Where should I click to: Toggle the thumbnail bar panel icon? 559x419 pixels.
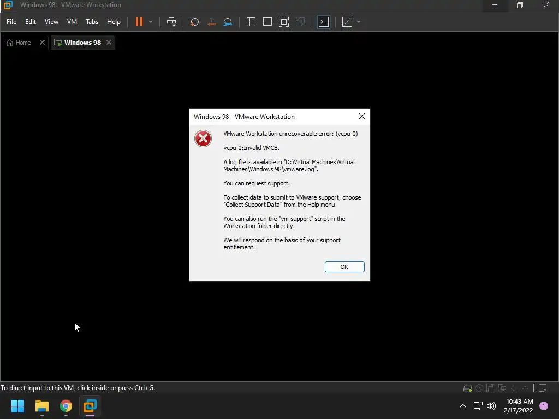tap(267, 22)
